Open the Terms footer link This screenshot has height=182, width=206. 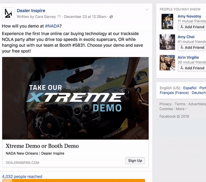180,104
